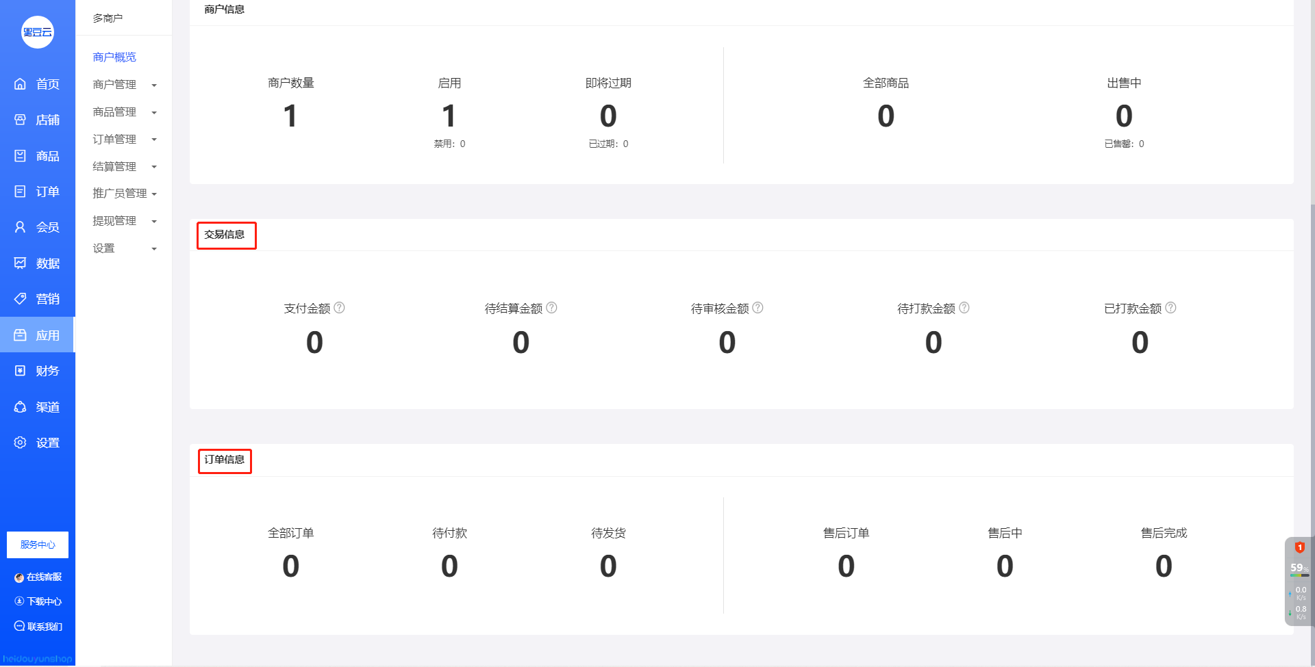Click the question mark next to 待打款金额
This screenshot has width=1315, height=667.
click(x=964, y=308)
